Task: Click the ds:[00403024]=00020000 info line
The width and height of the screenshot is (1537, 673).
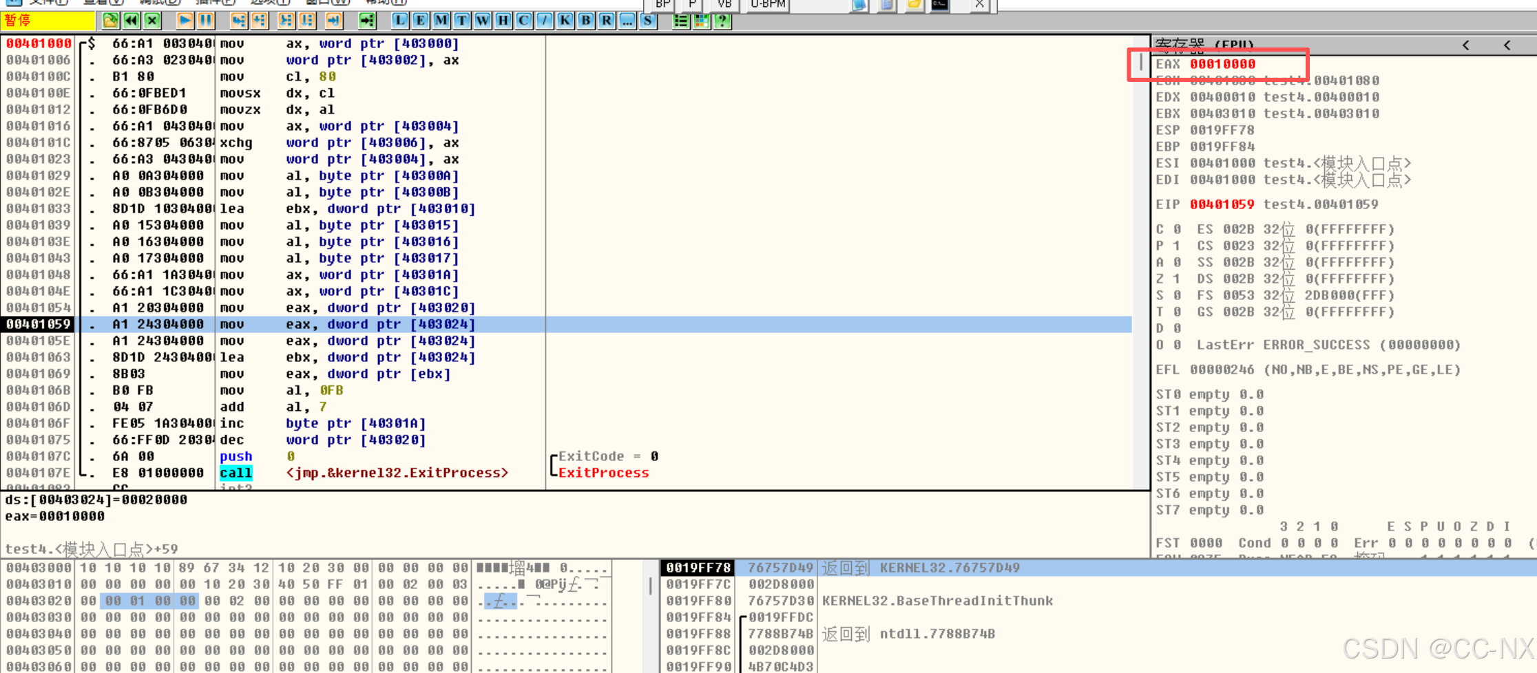Action: pyautogui.click(x=96, y=500)
